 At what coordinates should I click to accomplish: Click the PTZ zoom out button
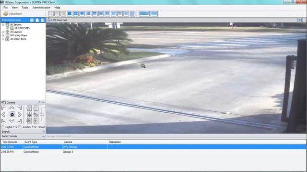click(36, 108)
